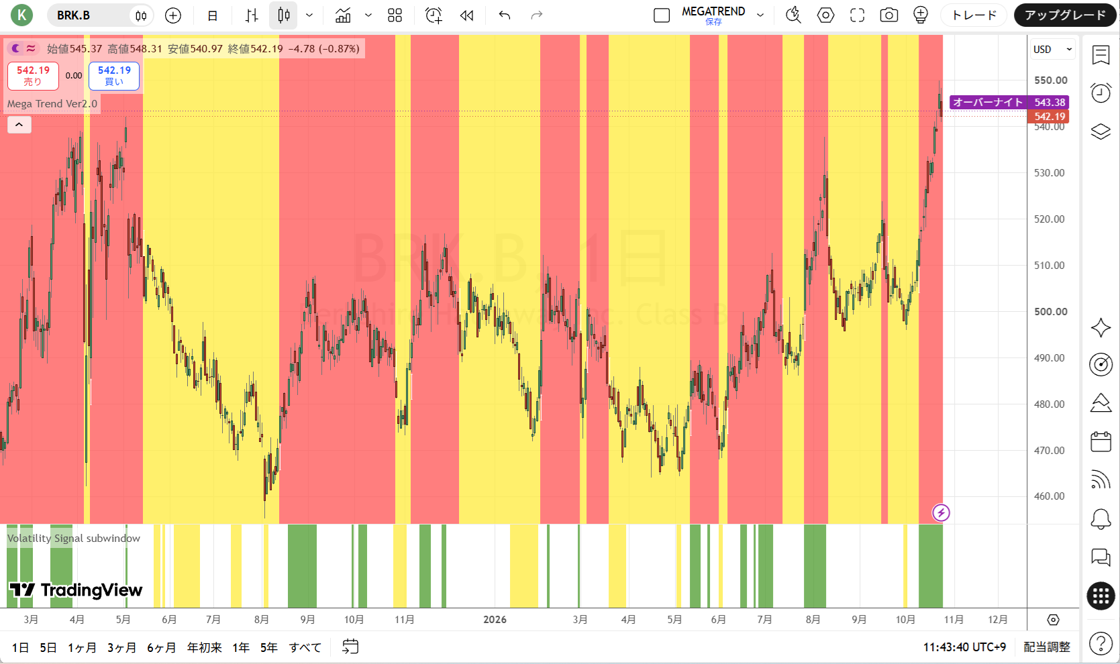
Task: Open the USD currency dropdown
Action: coord(1052,49)
